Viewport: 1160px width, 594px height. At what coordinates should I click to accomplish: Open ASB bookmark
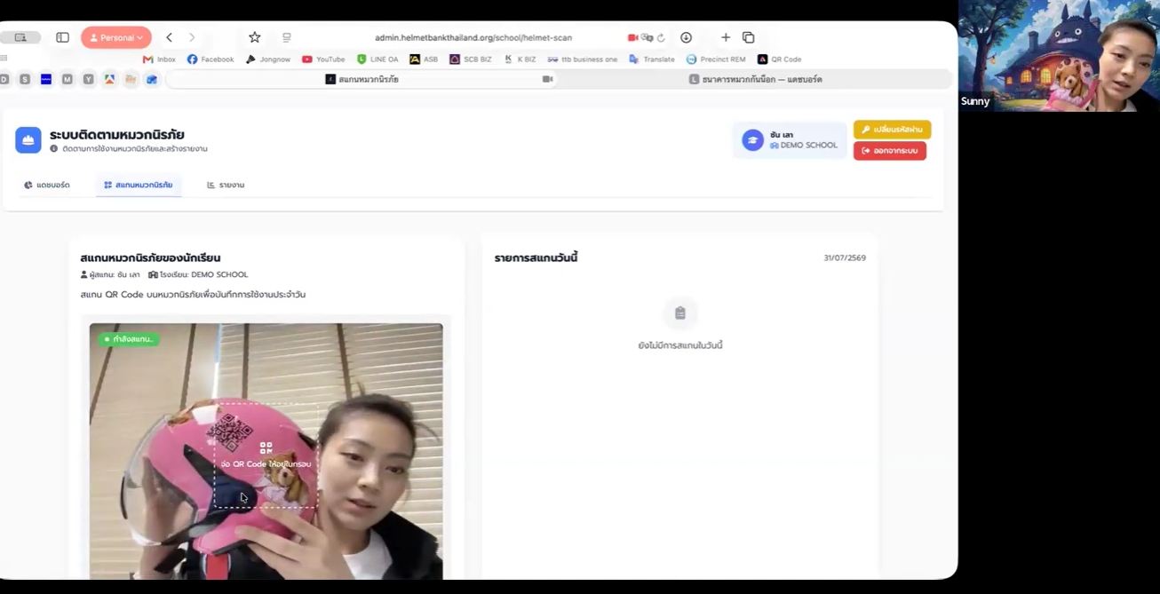click(424, 59)
